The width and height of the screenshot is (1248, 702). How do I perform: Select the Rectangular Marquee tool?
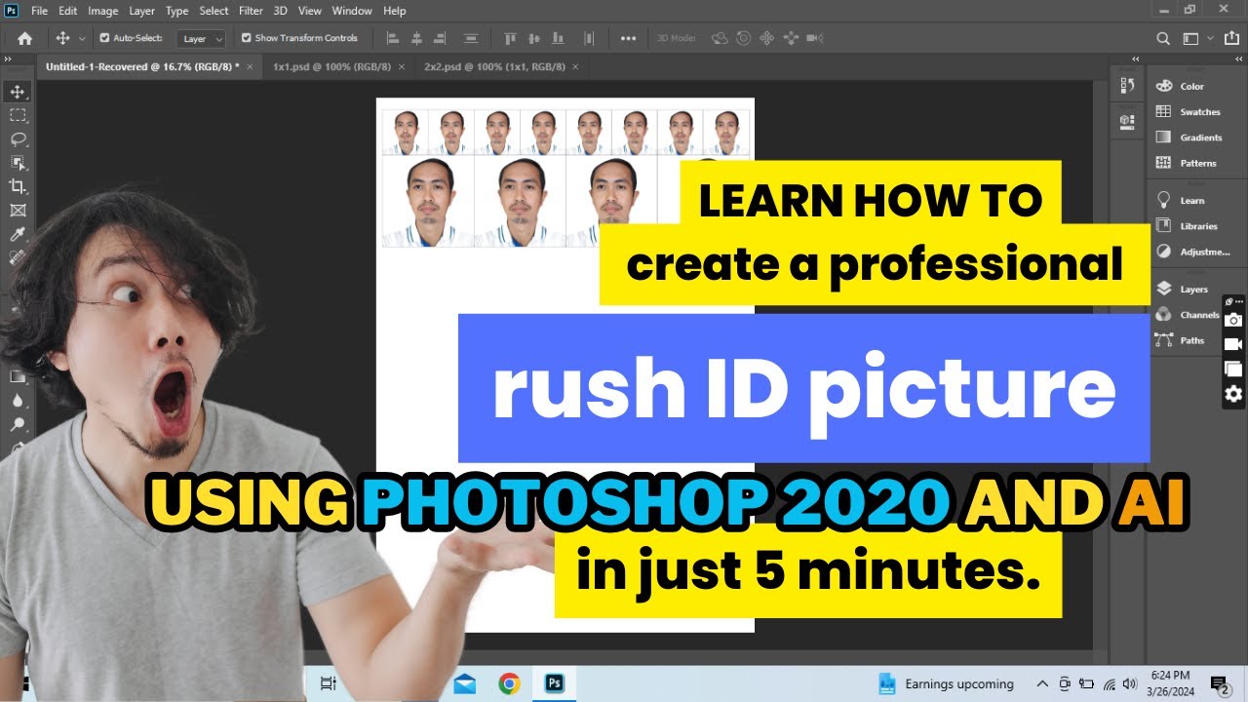[x=18, y=115]
